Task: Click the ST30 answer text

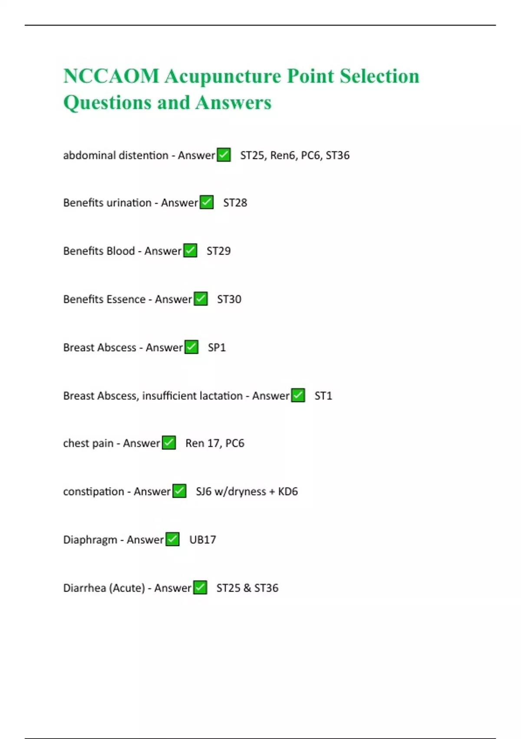Action: pos(229,299)
